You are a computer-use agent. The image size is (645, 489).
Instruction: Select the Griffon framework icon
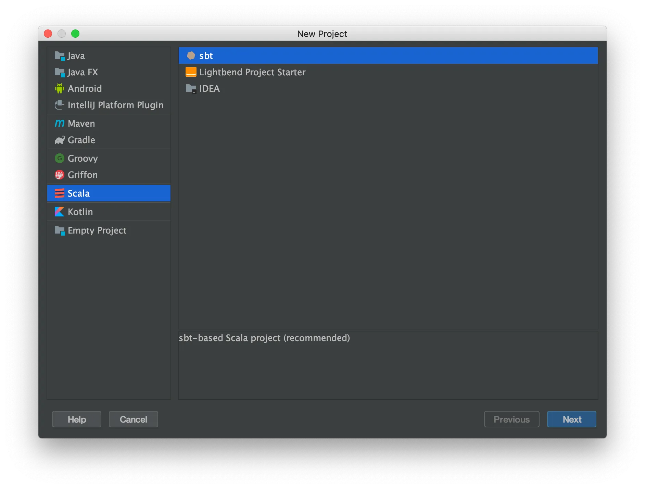point(59,175)
